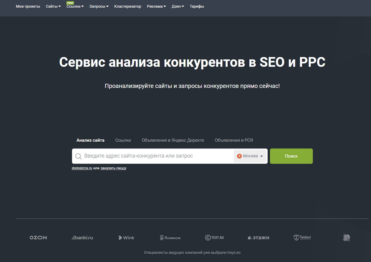The width and height of the screenshot is (371, 262).
Task: Click the green new badge above Ссылки
Action: 70,3
